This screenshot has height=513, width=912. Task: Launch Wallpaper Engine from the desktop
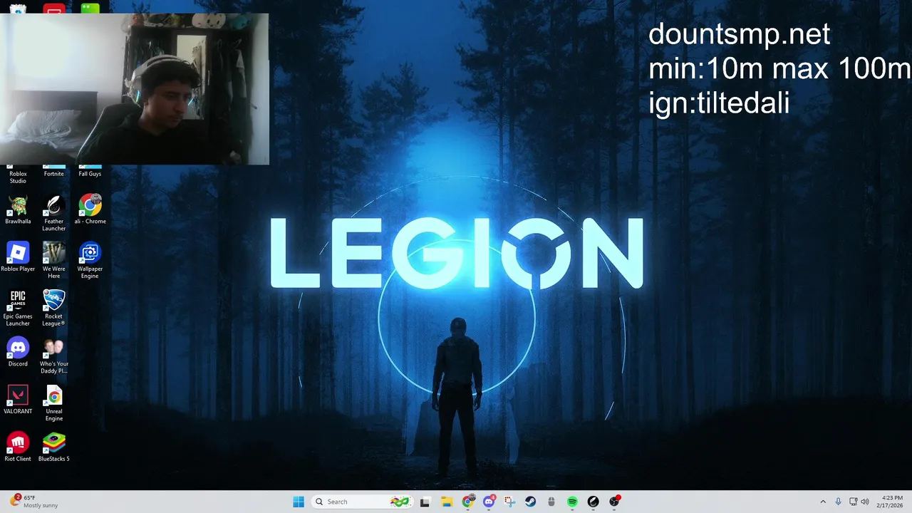tap(90, 261)
